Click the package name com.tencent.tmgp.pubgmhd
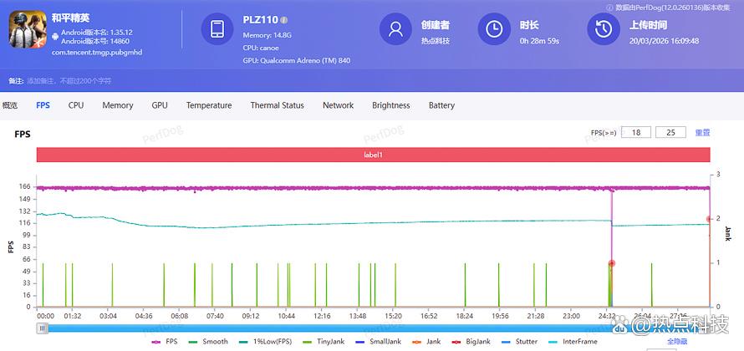This screenshot has width=744, height=351. pyautogui.click(x=97, y=52)
